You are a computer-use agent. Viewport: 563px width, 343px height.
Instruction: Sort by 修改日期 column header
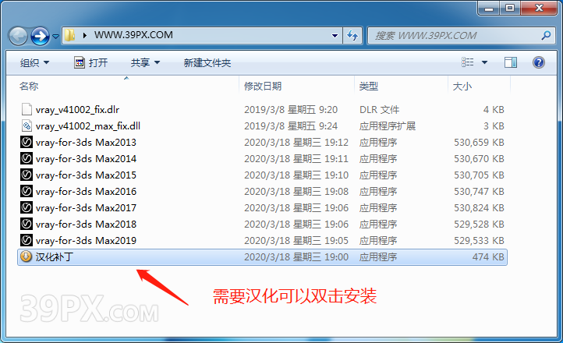[x=263, y=86]
